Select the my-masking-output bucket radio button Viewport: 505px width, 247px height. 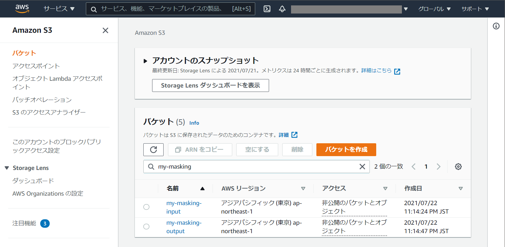146,227
